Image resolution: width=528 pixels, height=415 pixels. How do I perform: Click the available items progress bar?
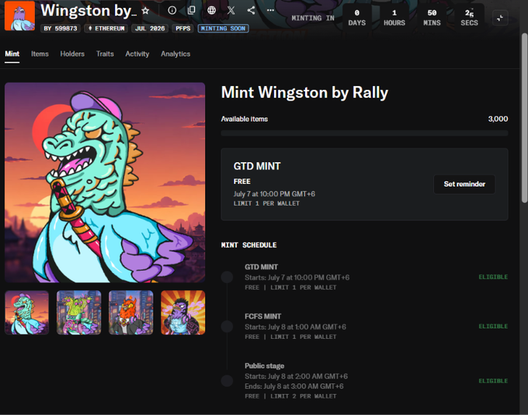tap(364, 133)
